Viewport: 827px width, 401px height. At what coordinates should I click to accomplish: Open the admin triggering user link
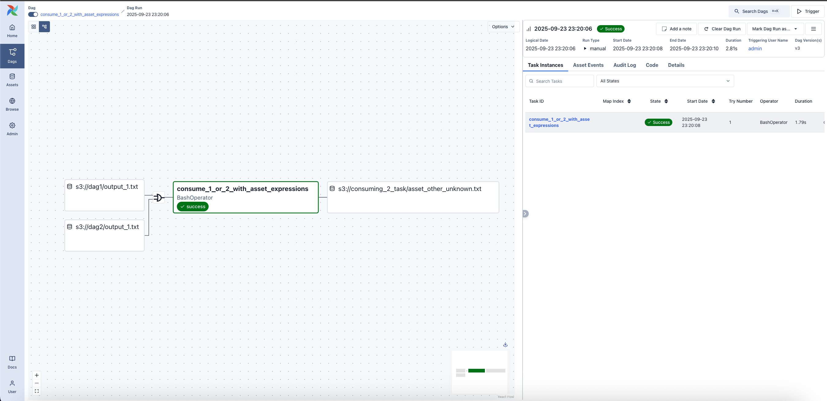point(755,48)
